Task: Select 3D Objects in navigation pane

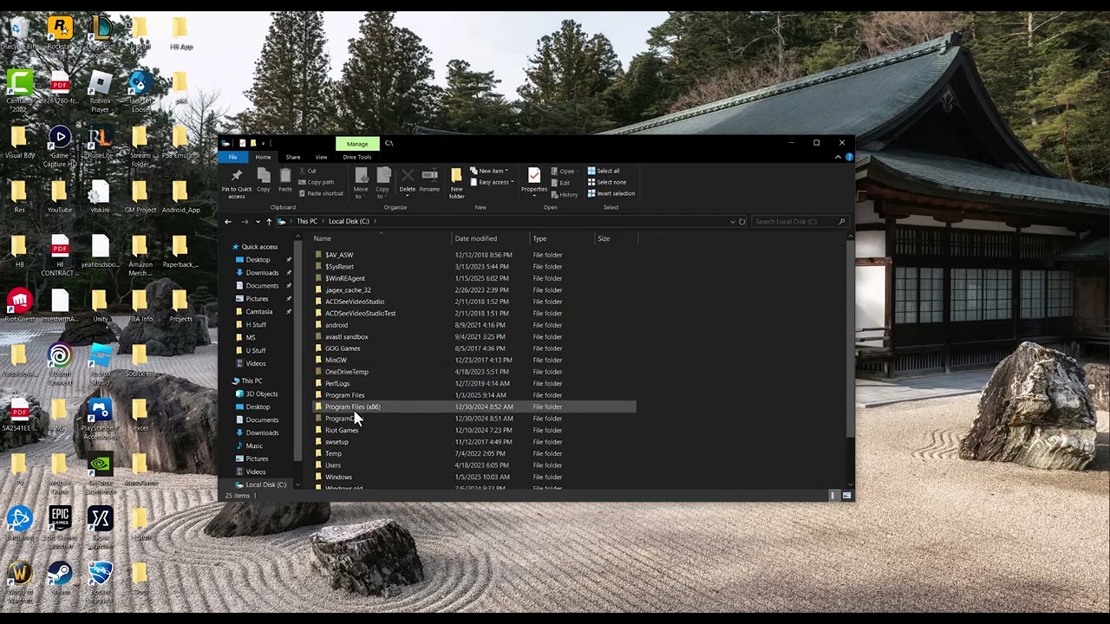Action: 261,394
